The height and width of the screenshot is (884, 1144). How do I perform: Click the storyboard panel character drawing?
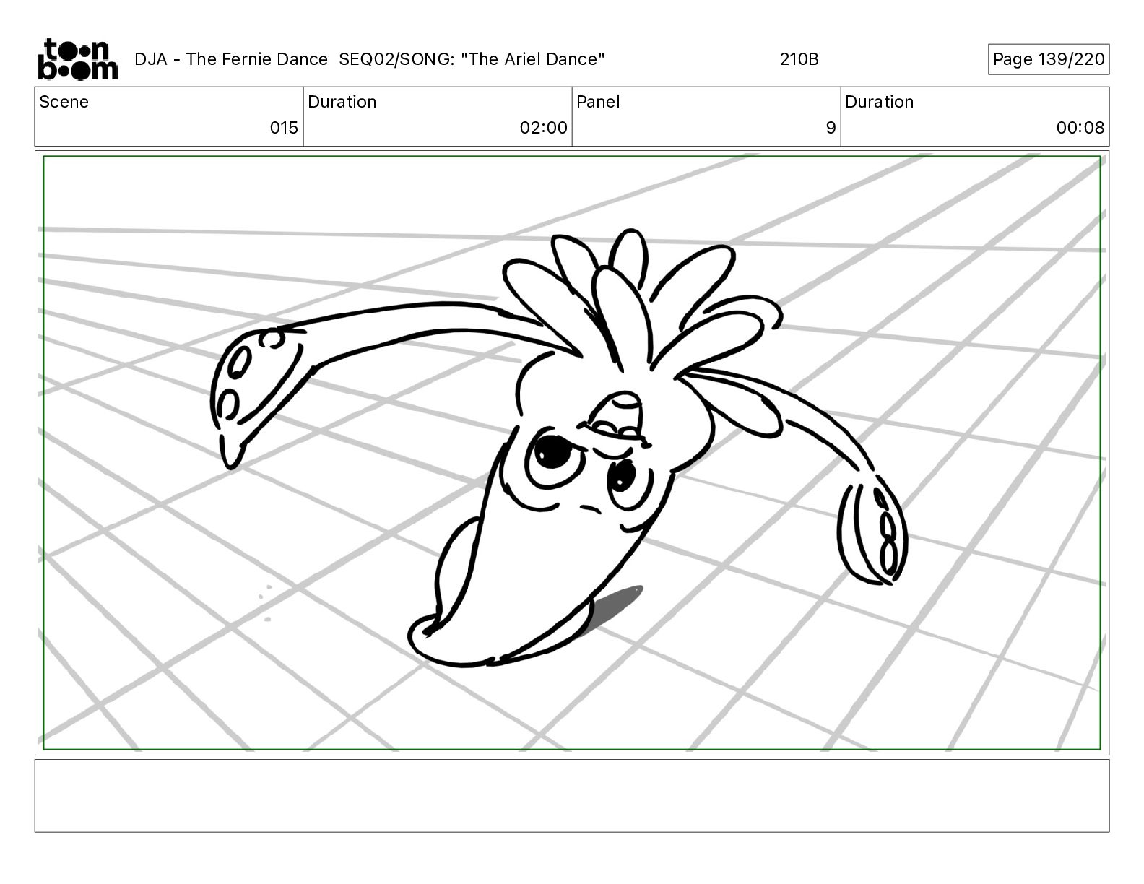[x=560, y=448]
